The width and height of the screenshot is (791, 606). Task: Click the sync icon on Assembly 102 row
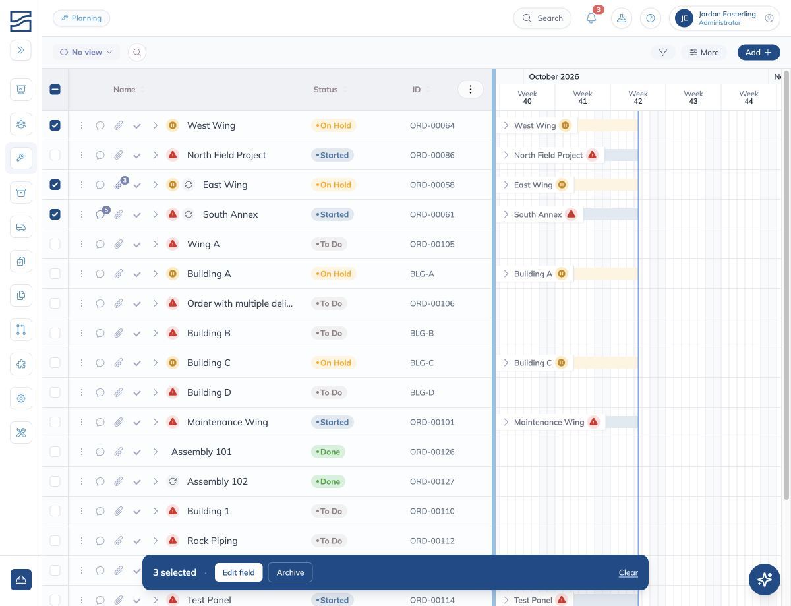coord(173,481)
